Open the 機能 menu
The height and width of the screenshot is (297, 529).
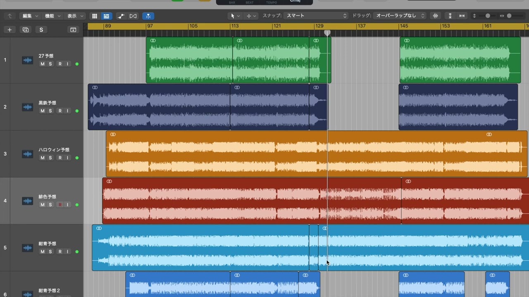click(52, 16)
